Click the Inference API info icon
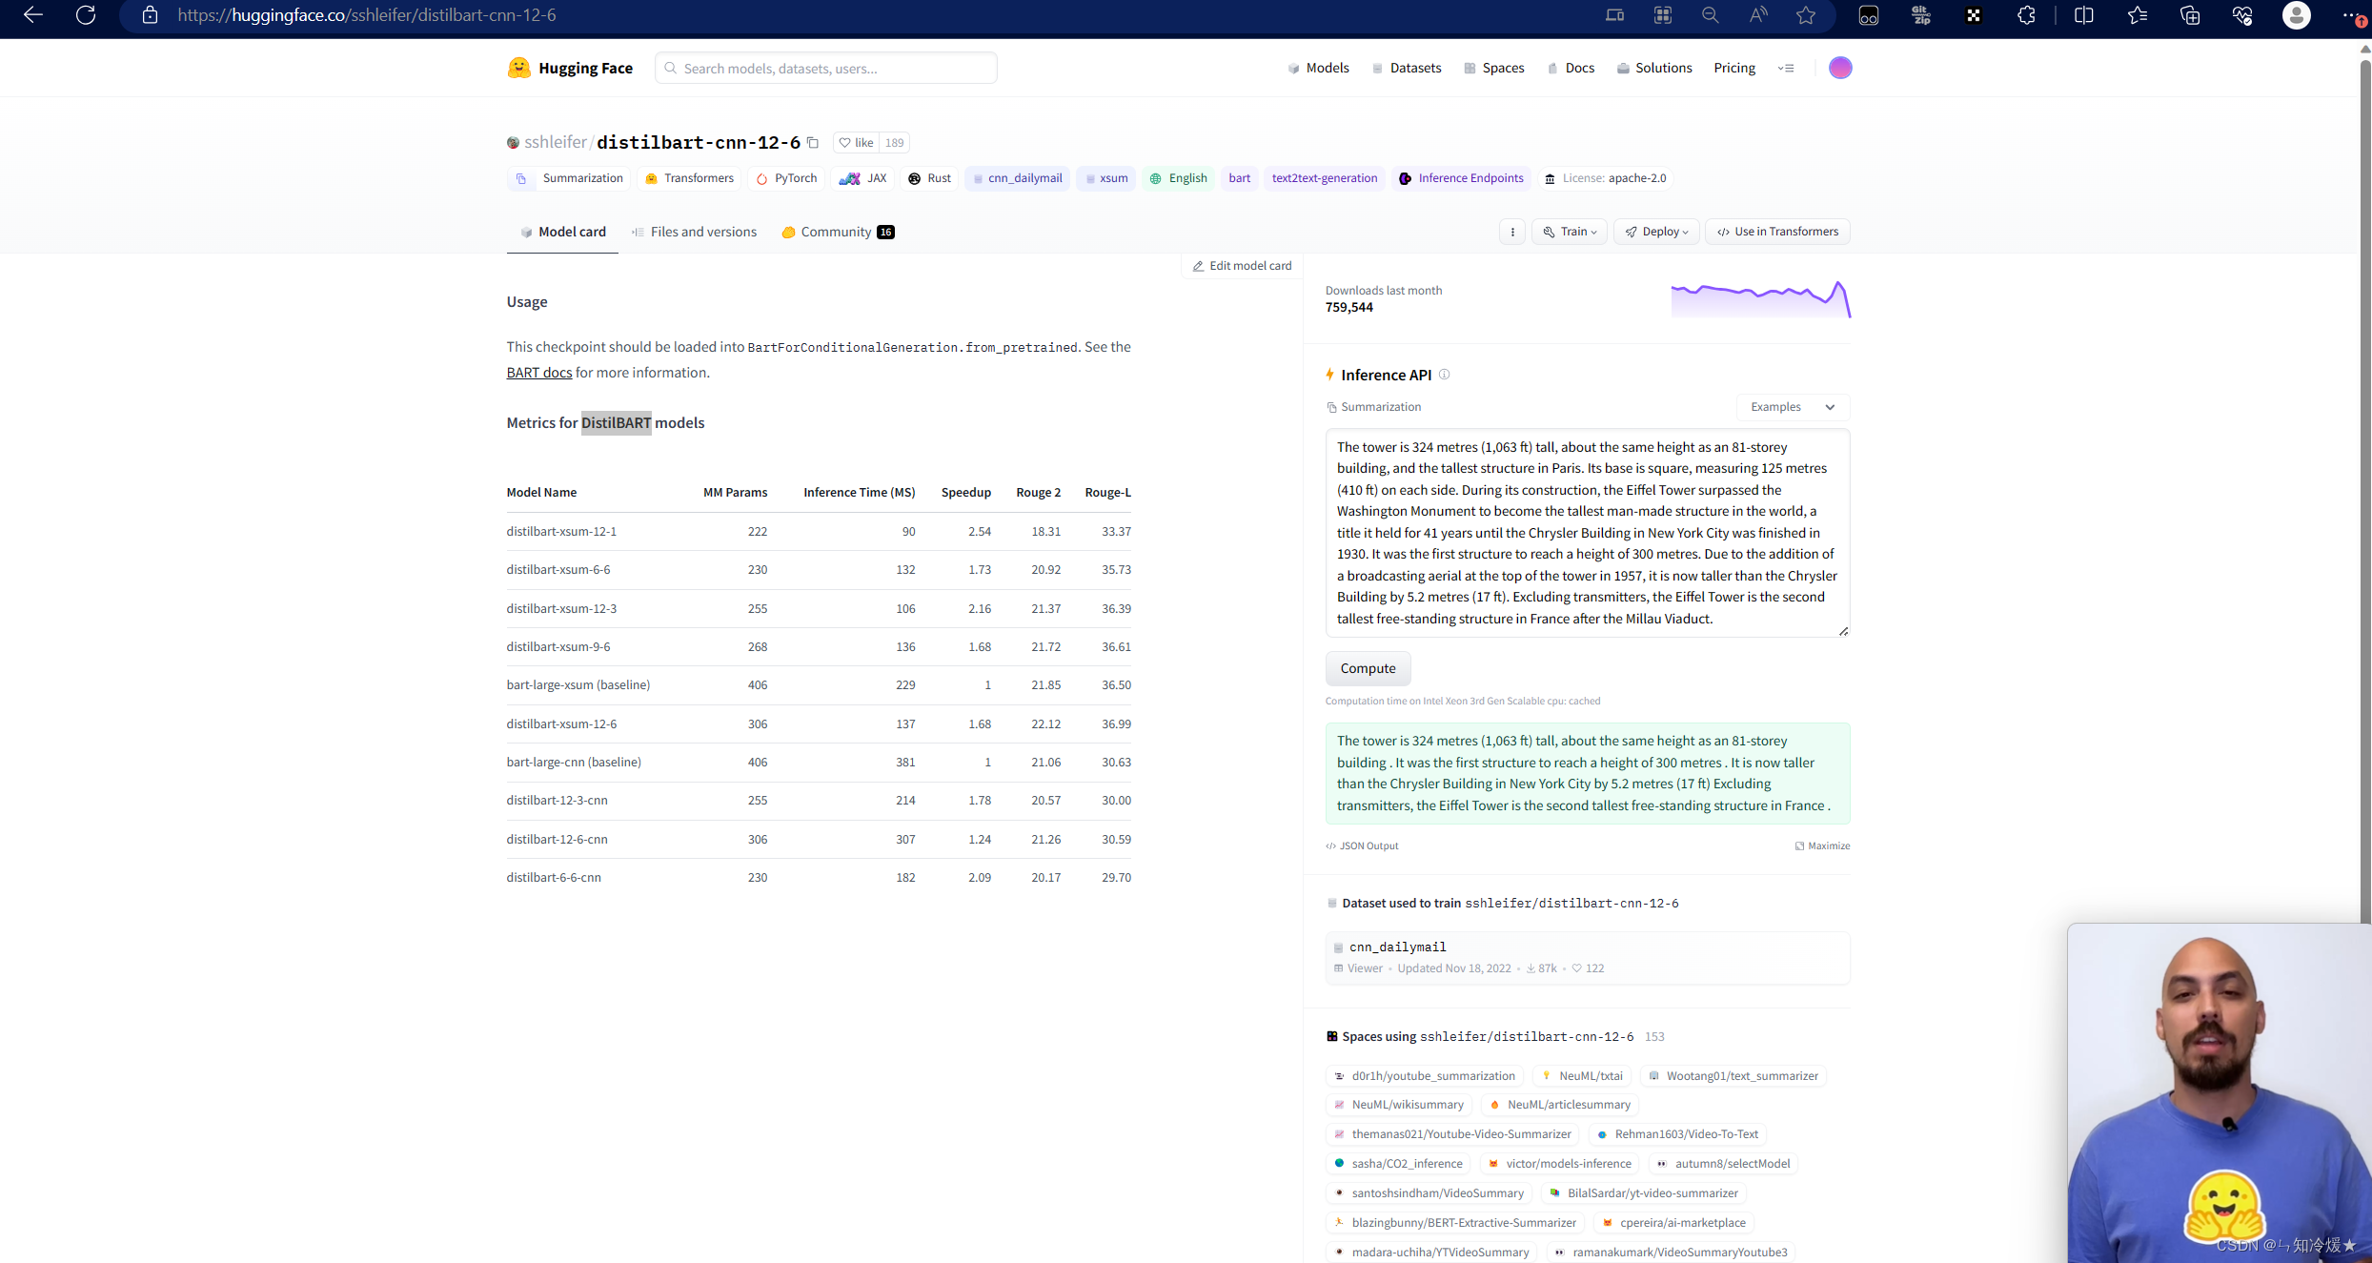 tap(1445, 375)
